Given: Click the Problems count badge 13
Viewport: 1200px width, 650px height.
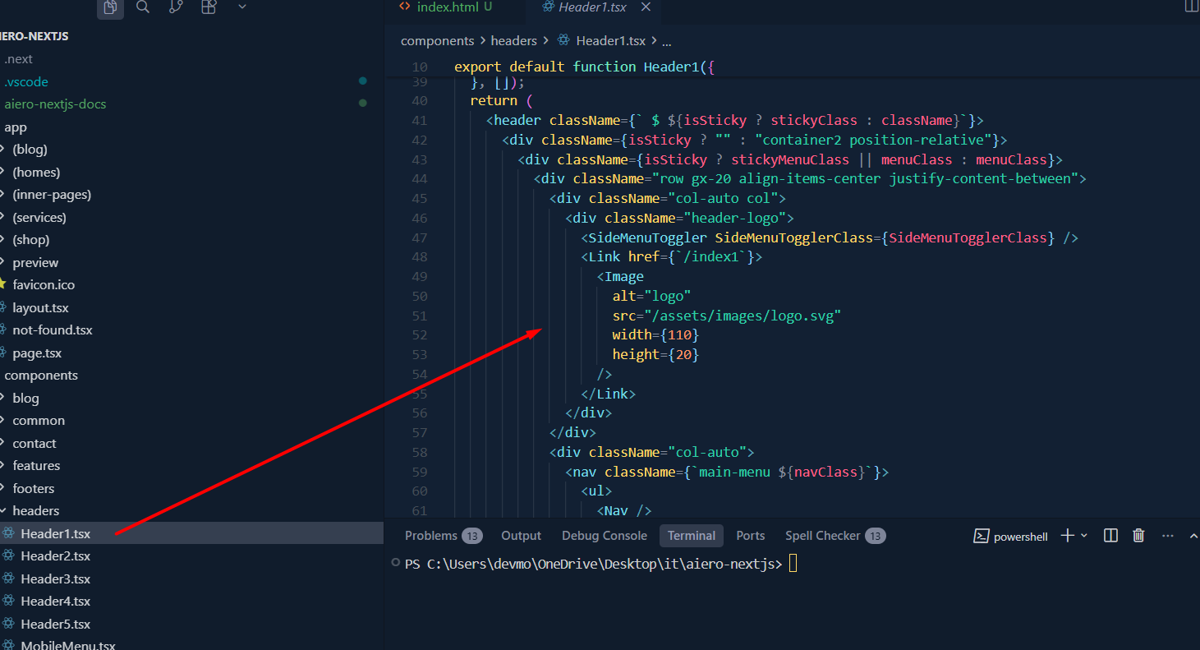Looking at the screenshot, I should tap(472, 537).
